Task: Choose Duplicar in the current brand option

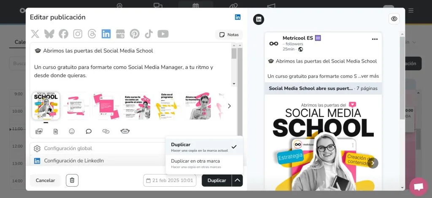Action: tap(204, 147)
